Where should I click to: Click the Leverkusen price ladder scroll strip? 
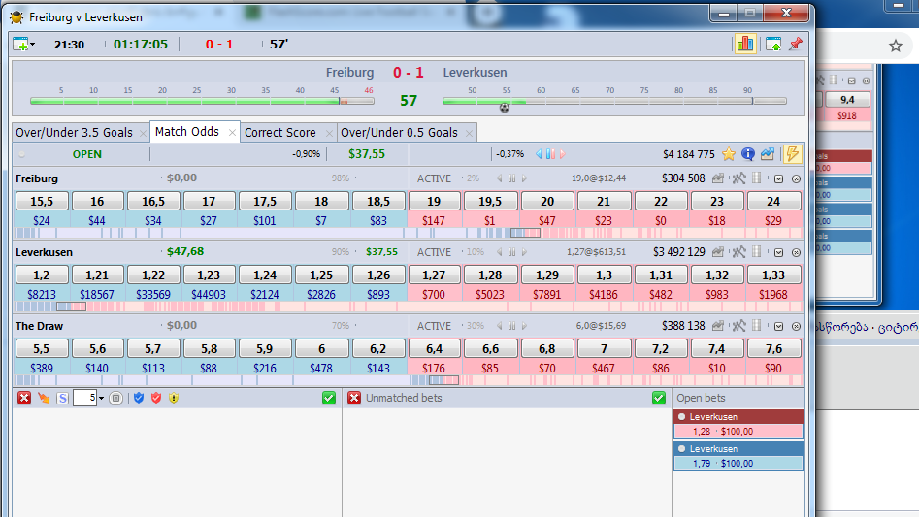pos(408,307)
